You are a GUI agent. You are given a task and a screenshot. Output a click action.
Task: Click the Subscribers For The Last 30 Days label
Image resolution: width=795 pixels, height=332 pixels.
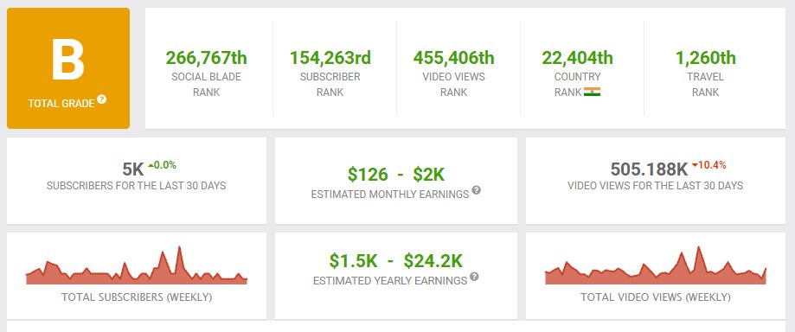coord(137,186)
